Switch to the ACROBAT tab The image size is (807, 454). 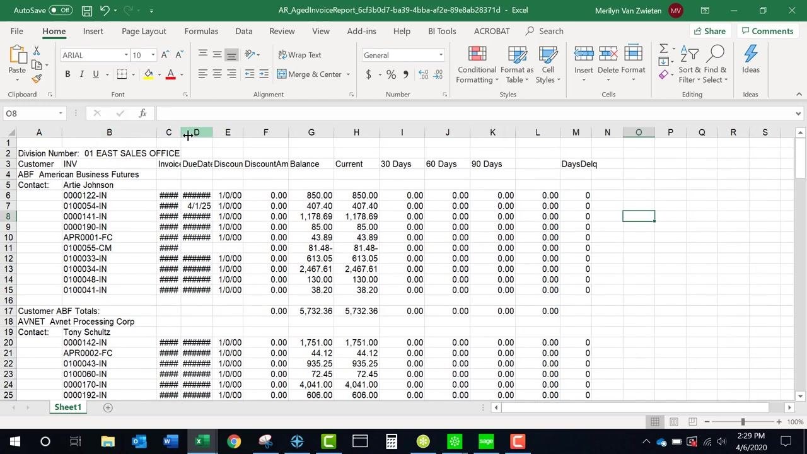491,31
